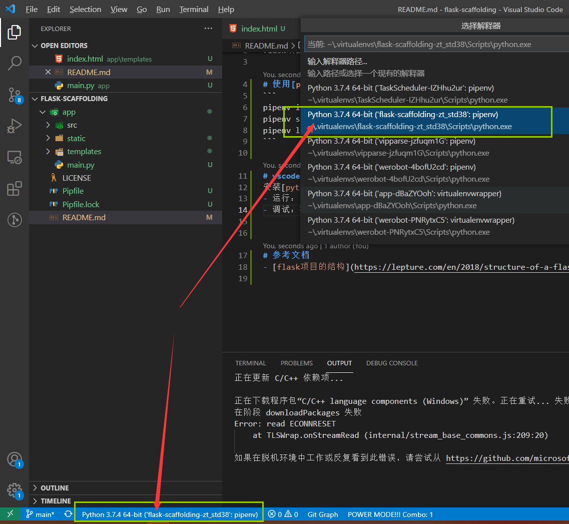The image size is (569, 524).
Task: Select the flask-scaffolding-zt_std38 pipenv interpreter
Action: 435,120
